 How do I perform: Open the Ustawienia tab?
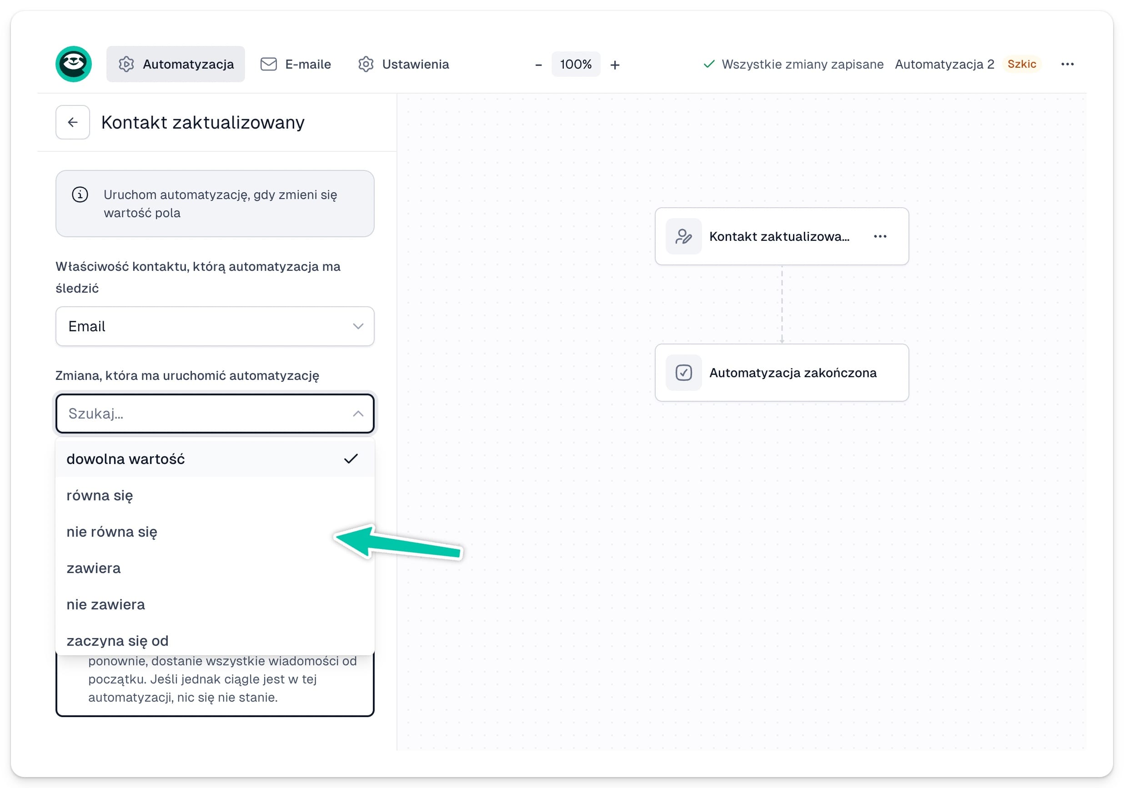403,64
